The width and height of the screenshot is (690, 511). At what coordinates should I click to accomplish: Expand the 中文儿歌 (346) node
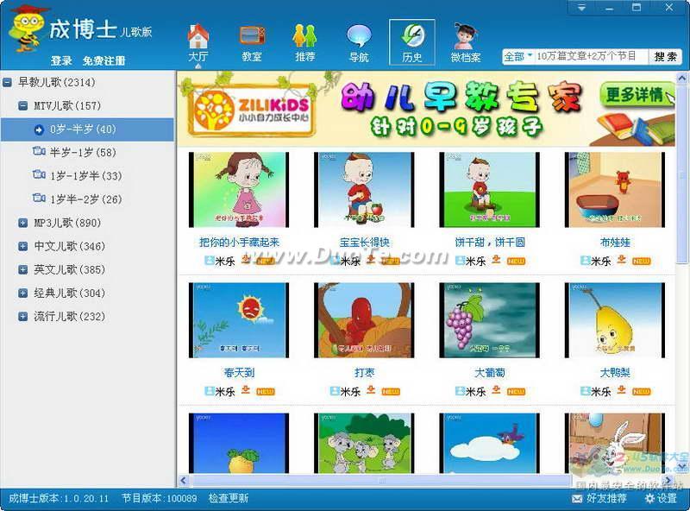23,246
